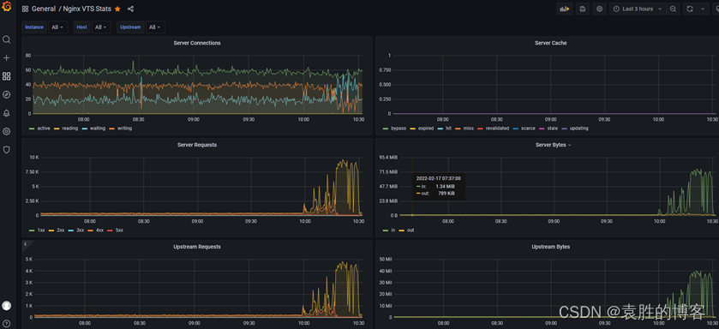Click the Upstream variable label
The width and height of the screenshot is (719, 329).
tap(130, 27)
